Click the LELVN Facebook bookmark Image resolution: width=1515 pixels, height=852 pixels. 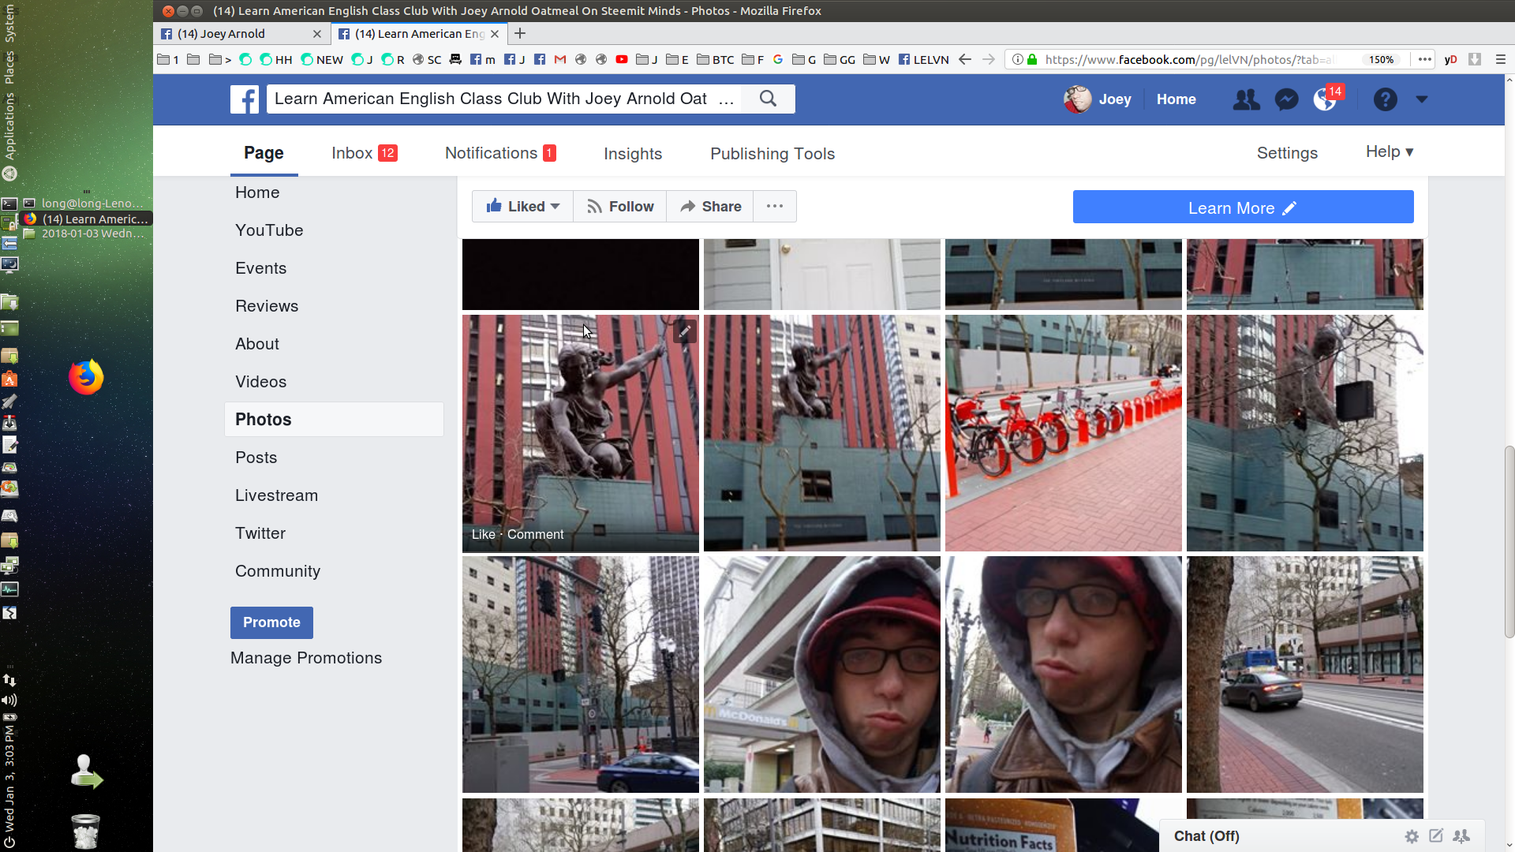(x=923, y=59)
